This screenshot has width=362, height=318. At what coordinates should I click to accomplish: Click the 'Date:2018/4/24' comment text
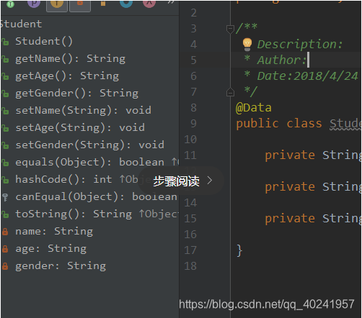[x=307, y=76]
